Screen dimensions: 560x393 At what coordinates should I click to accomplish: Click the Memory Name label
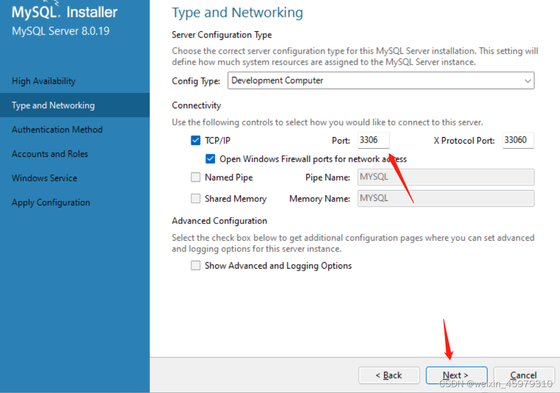click(320, 199)
